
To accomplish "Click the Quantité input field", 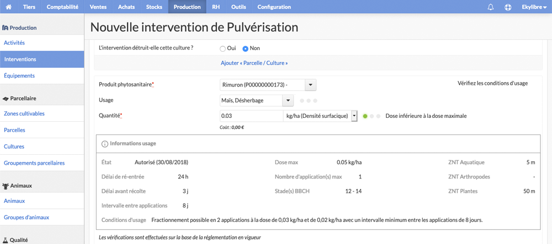I will [x=251, y=116].
